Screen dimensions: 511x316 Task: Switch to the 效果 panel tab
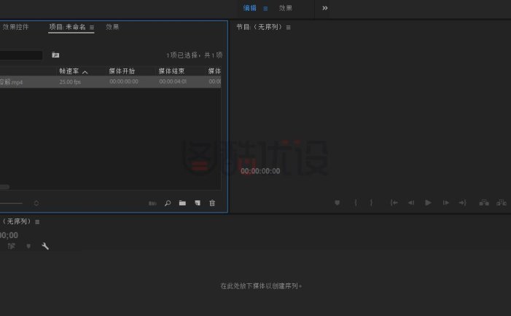point(112,27)
